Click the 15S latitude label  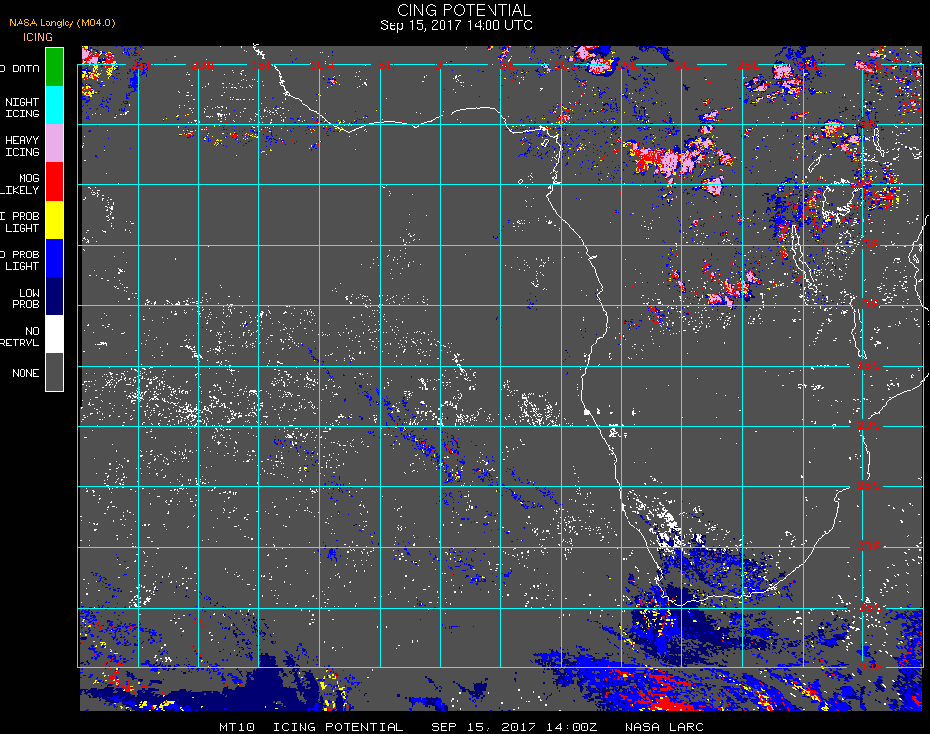[869, 365]
